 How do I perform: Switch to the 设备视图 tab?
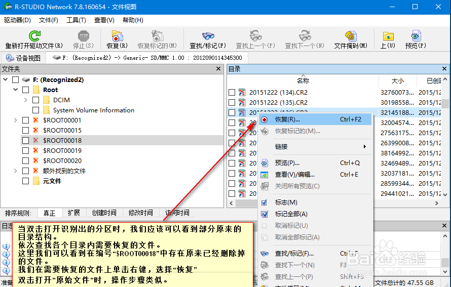pyautogui.click(x=23, y=58)
